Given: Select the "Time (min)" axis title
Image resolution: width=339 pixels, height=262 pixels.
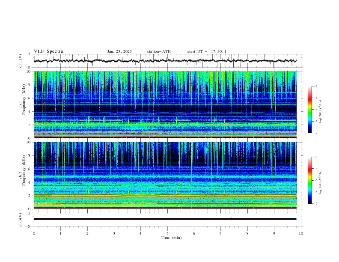Looking at the screenshot, I should coord(171,238).
